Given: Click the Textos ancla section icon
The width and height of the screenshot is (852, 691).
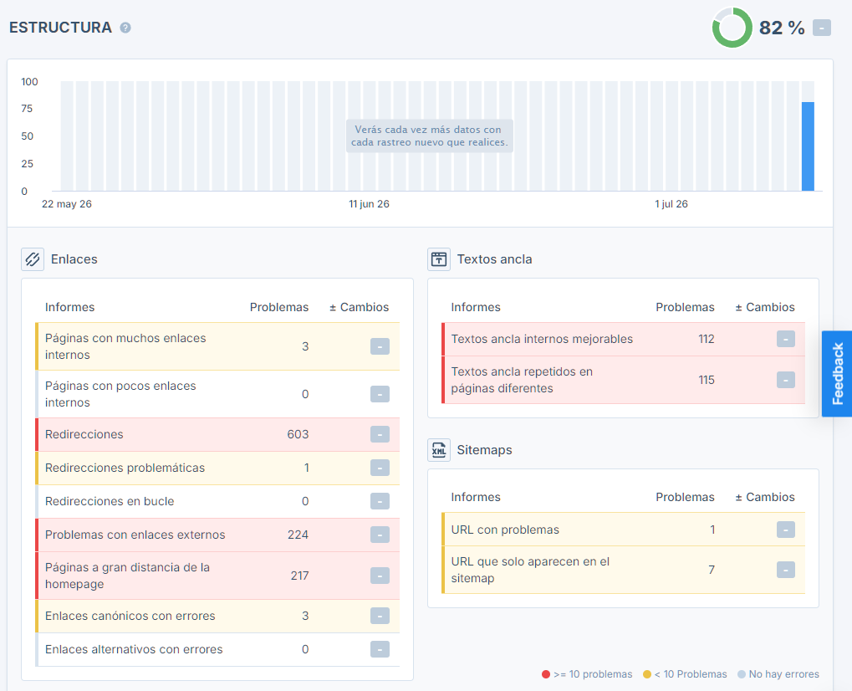Looking at the screenshot, I should click(x=438, y=259).
